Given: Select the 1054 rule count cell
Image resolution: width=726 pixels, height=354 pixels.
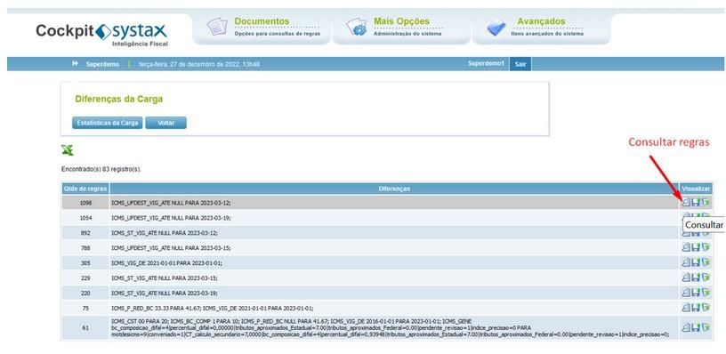Looking at the screenshot, I should click(85, 218).
